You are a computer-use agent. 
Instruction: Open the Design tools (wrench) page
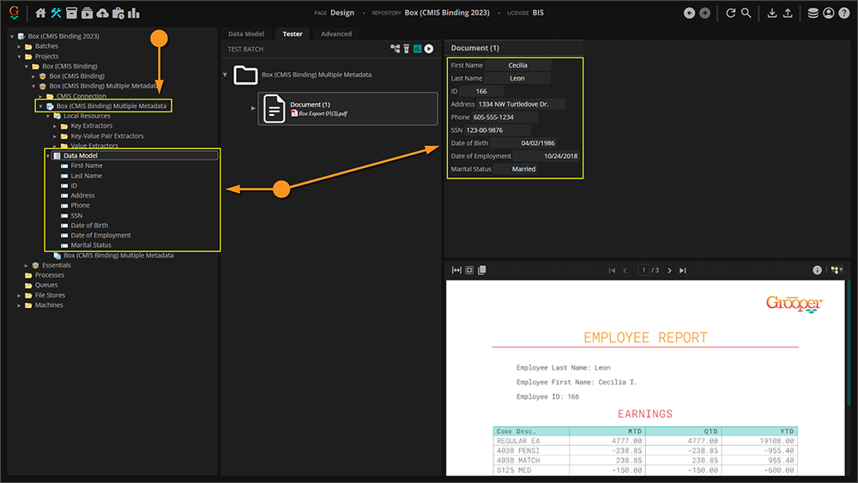pyautogui.click(x=57, y=13)
